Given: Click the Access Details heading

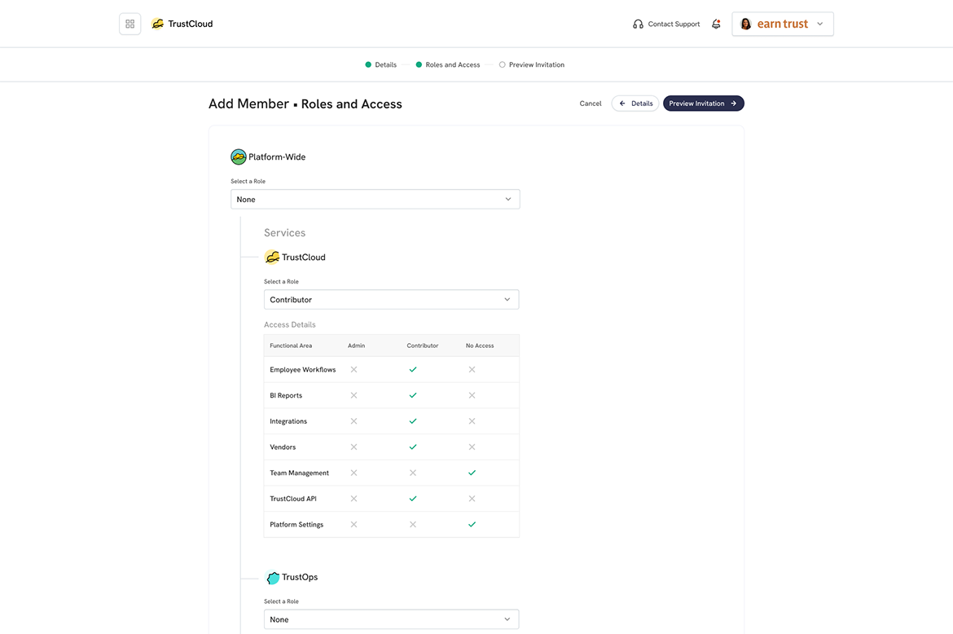Looking at the screenshot, I should (290, 324).
